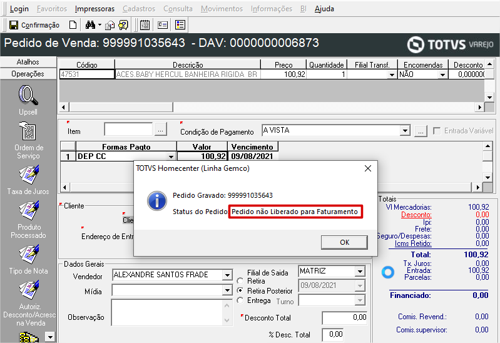Click the Icms Retido link in Totais

click(x=413, y=243)
